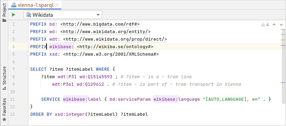Go to next highlighted problem arrow

281,25
